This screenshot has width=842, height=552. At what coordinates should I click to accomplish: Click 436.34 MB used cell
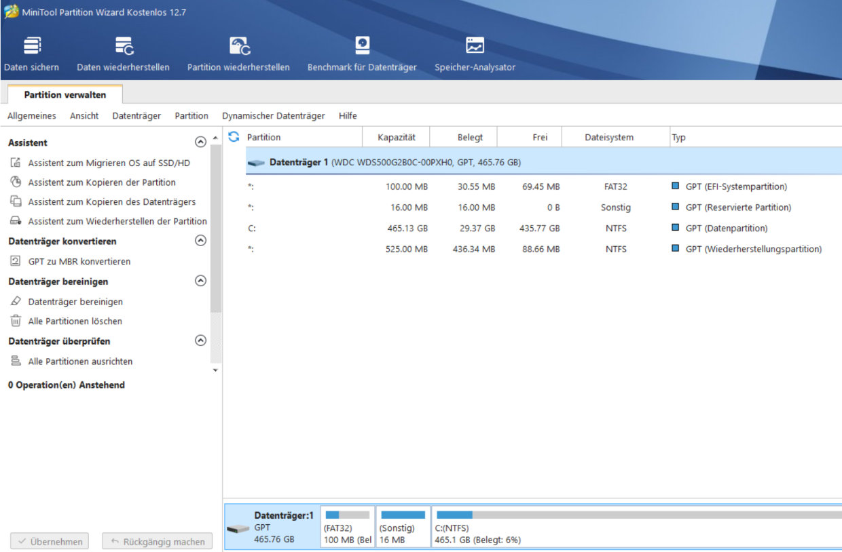coord(474,249)
